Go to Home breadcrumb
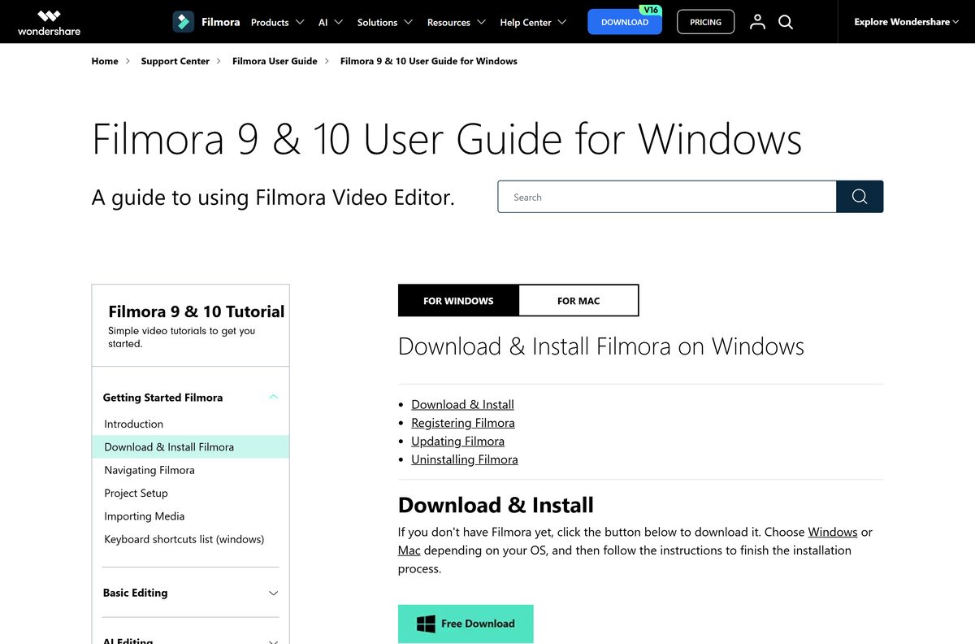The width and height of the screenshot is (975, 644). coord(105,61)
